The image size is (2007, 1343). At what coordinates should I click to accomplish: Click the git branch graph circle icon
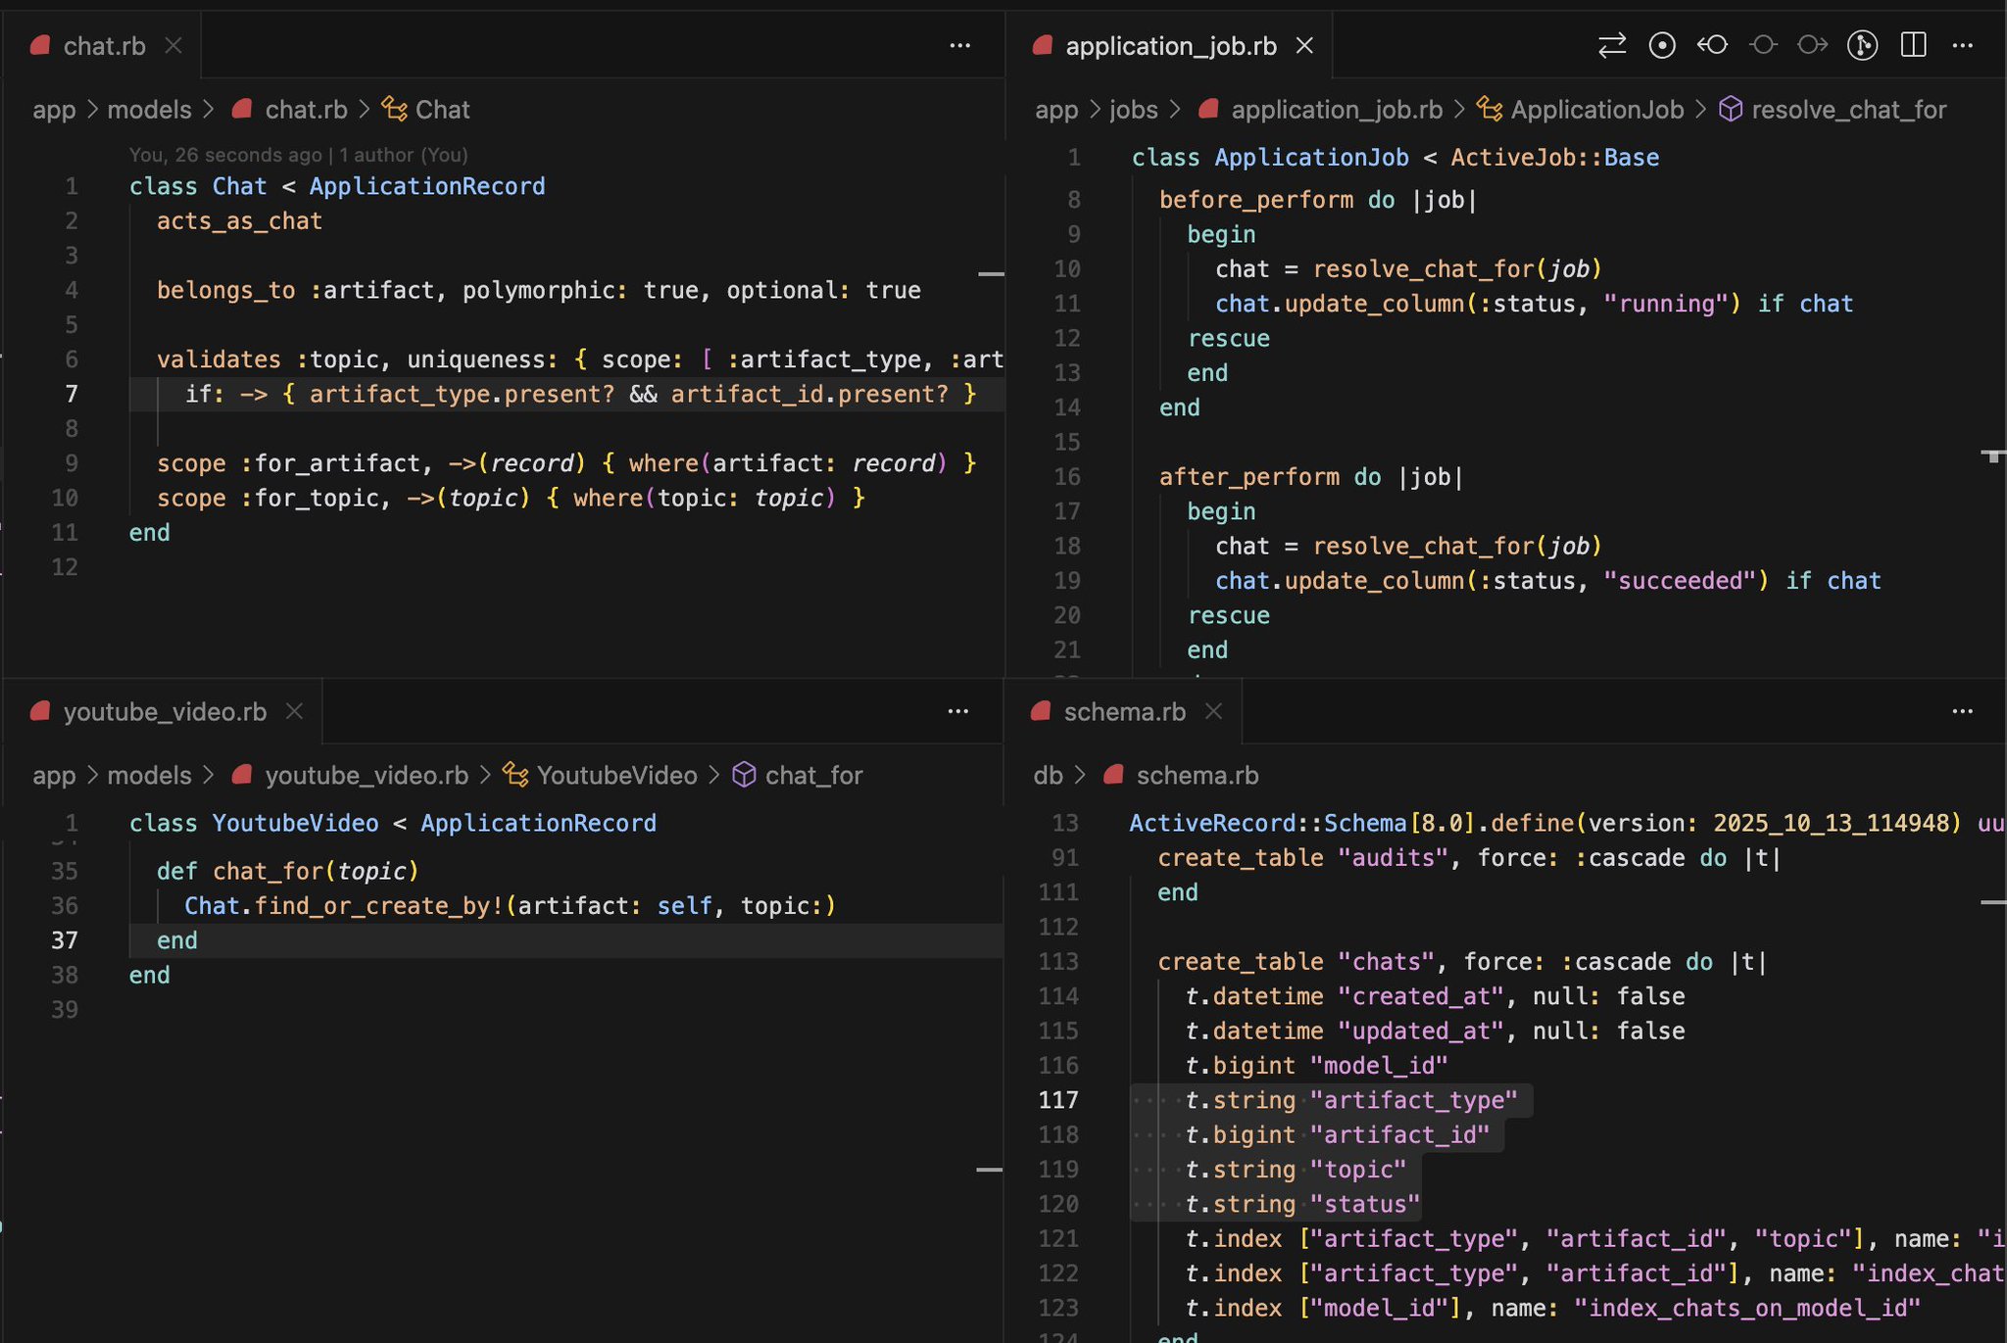point(1862,46)
